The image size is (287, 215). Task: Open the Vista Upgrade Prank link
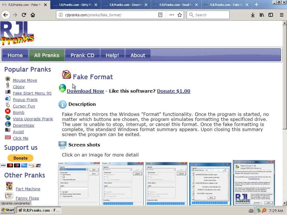[33, 119]
